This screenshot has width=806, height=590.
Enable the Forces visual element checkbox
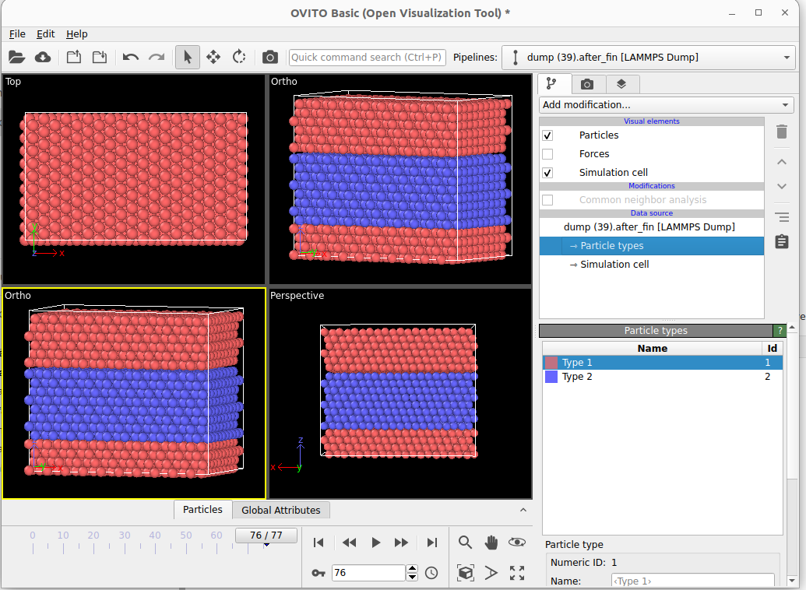[x=547, y=153]
